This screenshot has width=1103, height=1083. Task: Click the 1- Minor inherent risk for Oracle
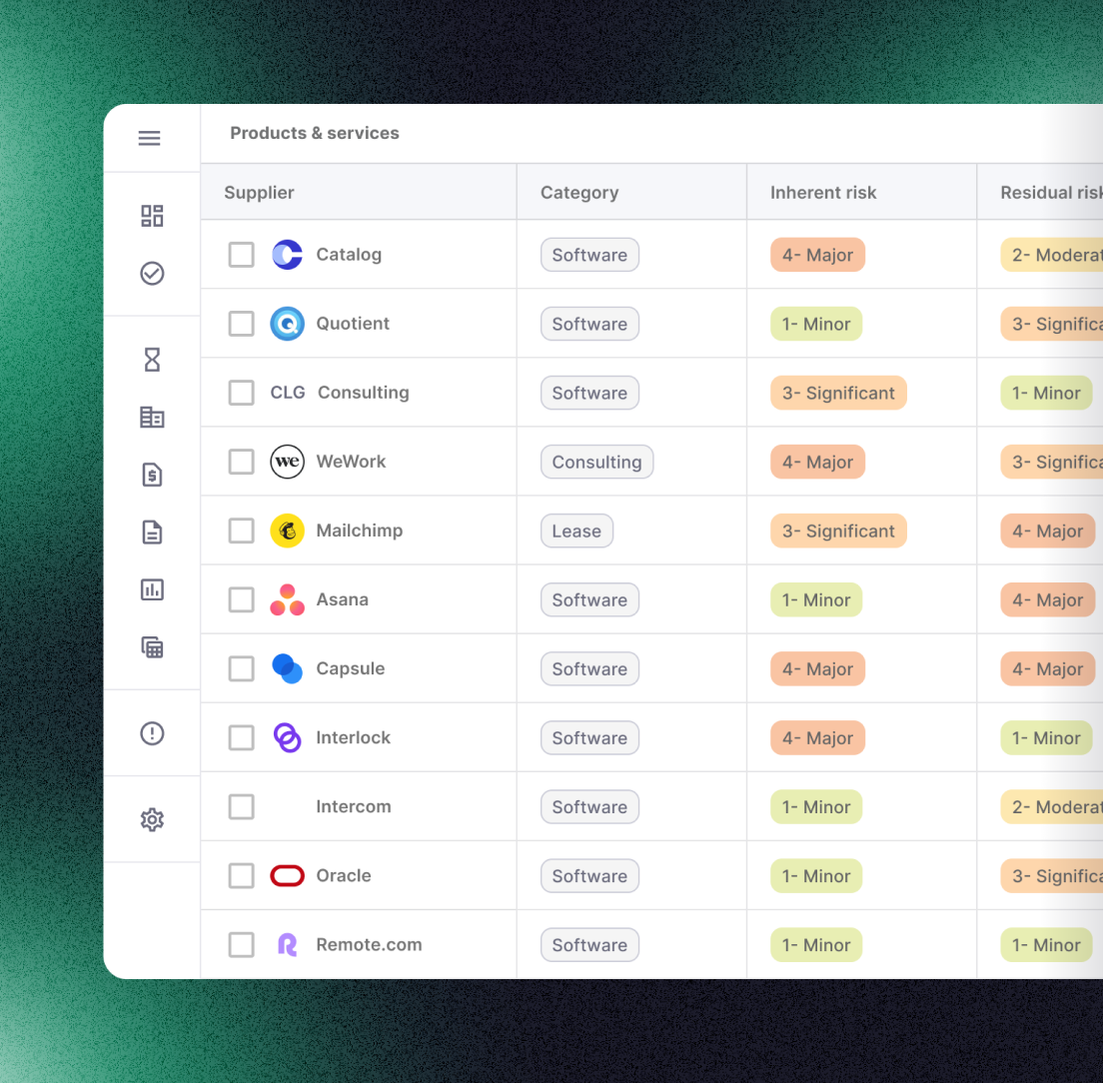coord(816,875)
